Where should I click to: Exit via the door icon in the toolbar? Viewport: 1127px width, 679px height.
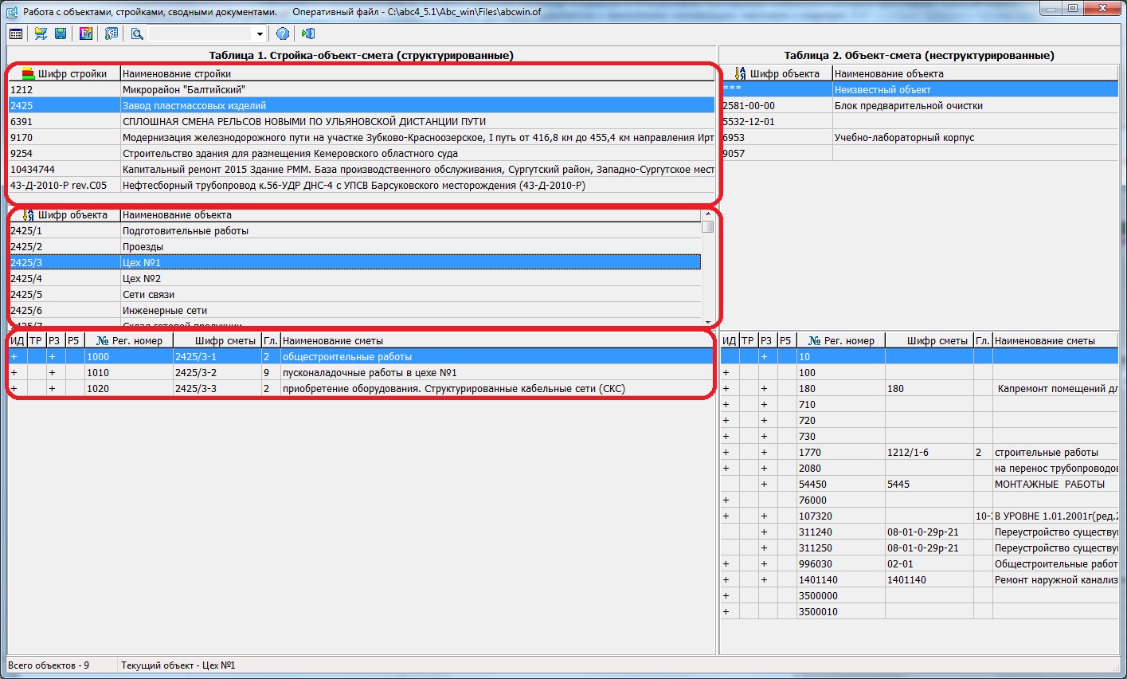(308, 33)
